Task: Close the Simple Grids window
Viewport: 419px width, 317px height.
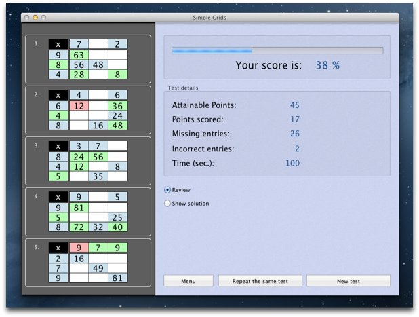Action: (26, 16)
